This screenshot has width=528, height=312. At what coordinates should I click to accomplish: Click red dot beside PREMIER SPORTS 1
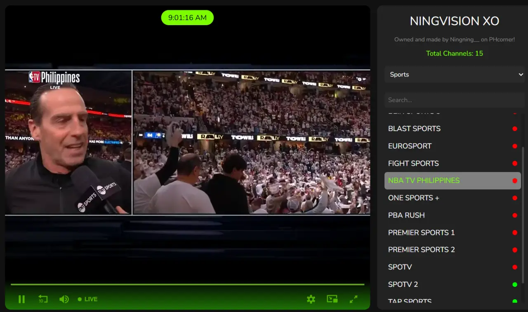pyautogui.click(x=515, y=232)
